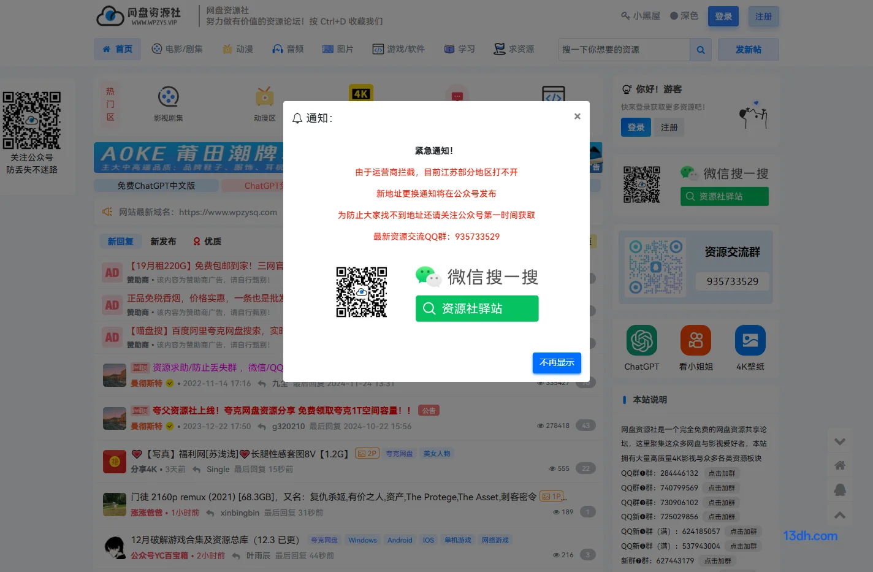Switch to 新发布 tab

(x=163, y=242)
